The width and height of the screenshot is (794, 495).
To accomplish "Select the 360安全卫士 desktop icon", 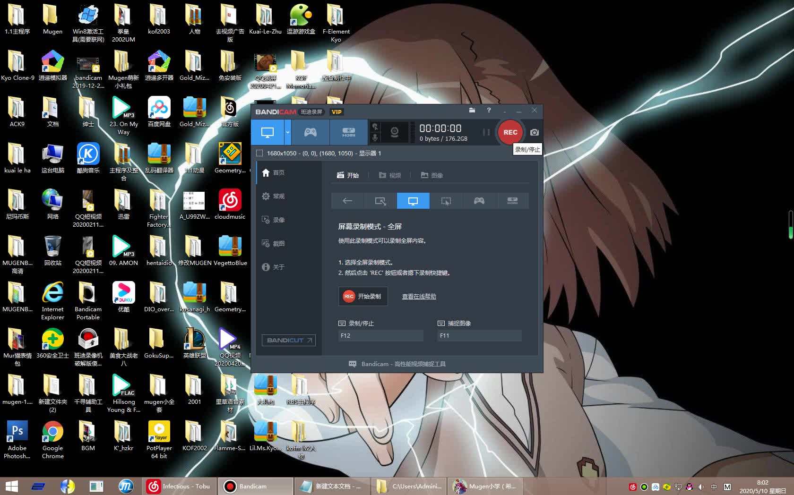I will click(x=52, y=343).
